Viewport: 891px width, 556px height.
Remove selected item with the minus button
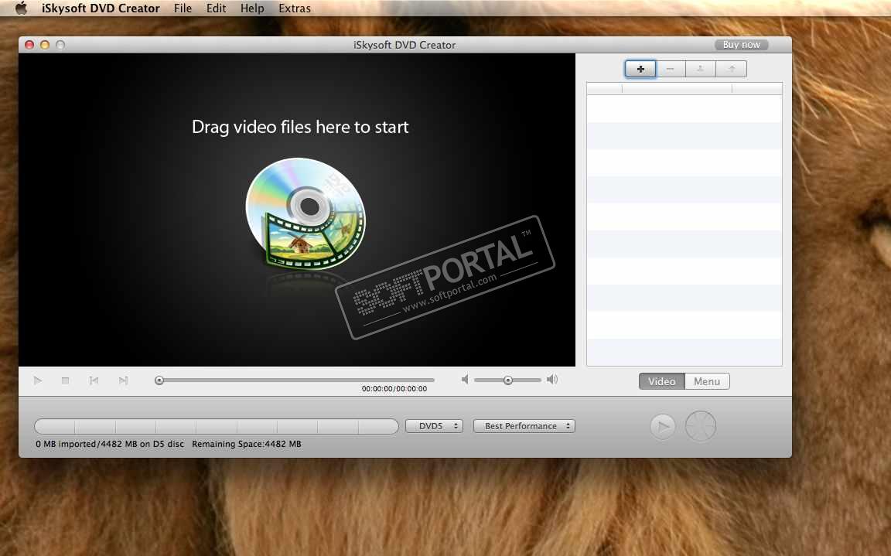pos(671,69)
